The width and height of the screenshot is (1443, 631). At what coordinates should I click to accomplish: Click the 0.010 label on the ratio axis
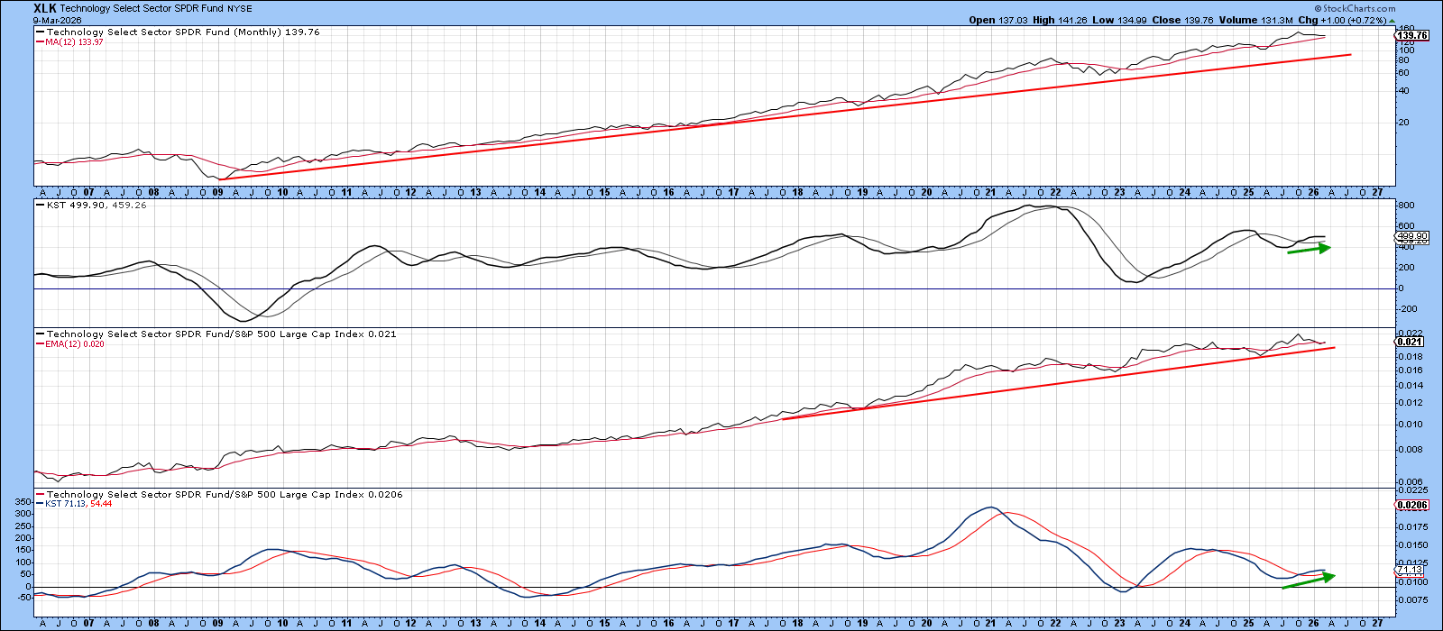1411,425
